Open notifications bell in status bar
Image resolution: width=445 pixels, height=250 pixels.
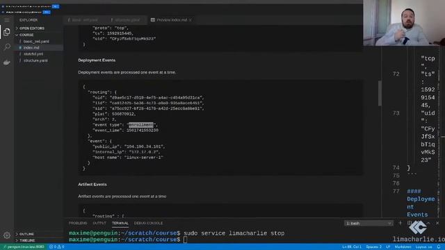pyautogui.click(x=439, y=247)
